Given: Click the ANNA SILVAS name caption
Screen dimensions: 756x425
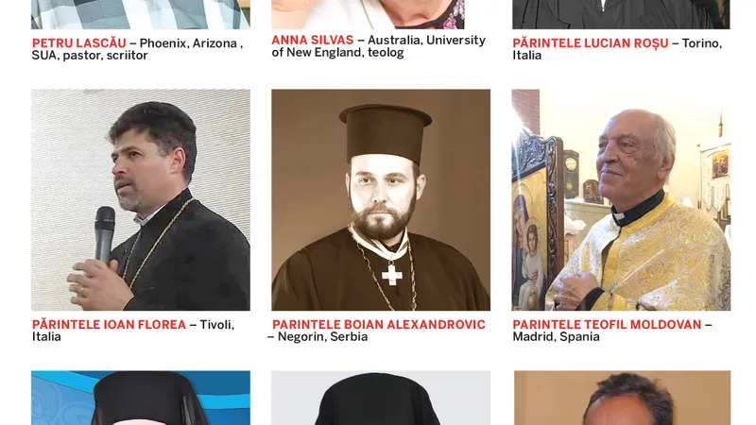Looking at the screenshot, I should coord(313,40).
